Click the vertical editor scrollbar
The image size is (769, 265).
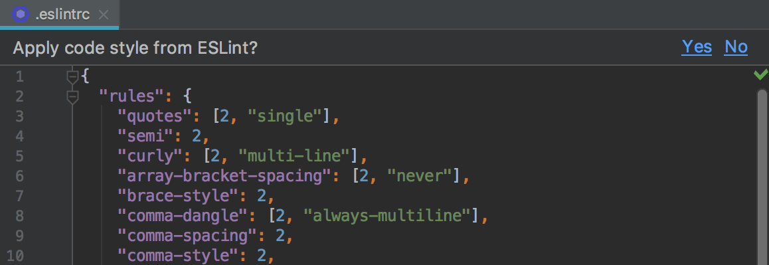[x=762, y=177]
